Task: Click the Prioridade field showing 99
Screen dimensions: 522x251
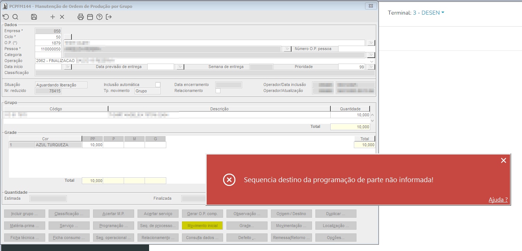Action: click(352, 67)
